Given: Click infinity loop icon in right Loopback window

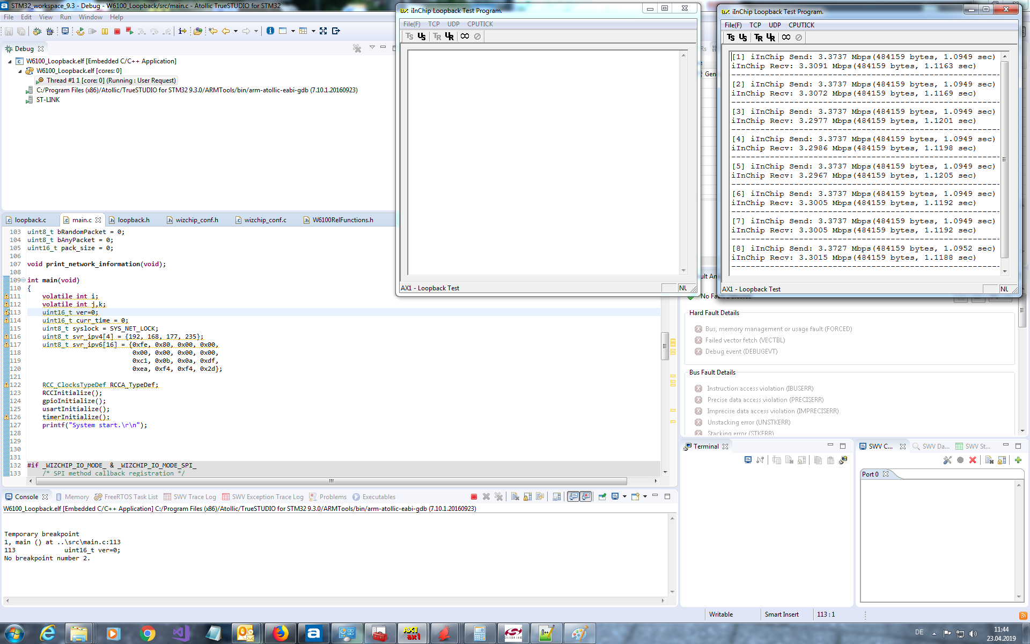Looking at the screenshot, I should point(786,38).
